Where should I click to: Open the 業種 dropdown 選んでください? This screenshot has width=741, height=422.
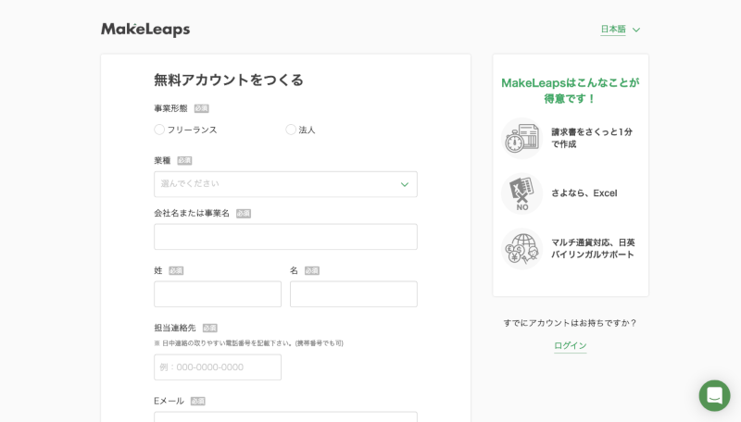(285, 184)
